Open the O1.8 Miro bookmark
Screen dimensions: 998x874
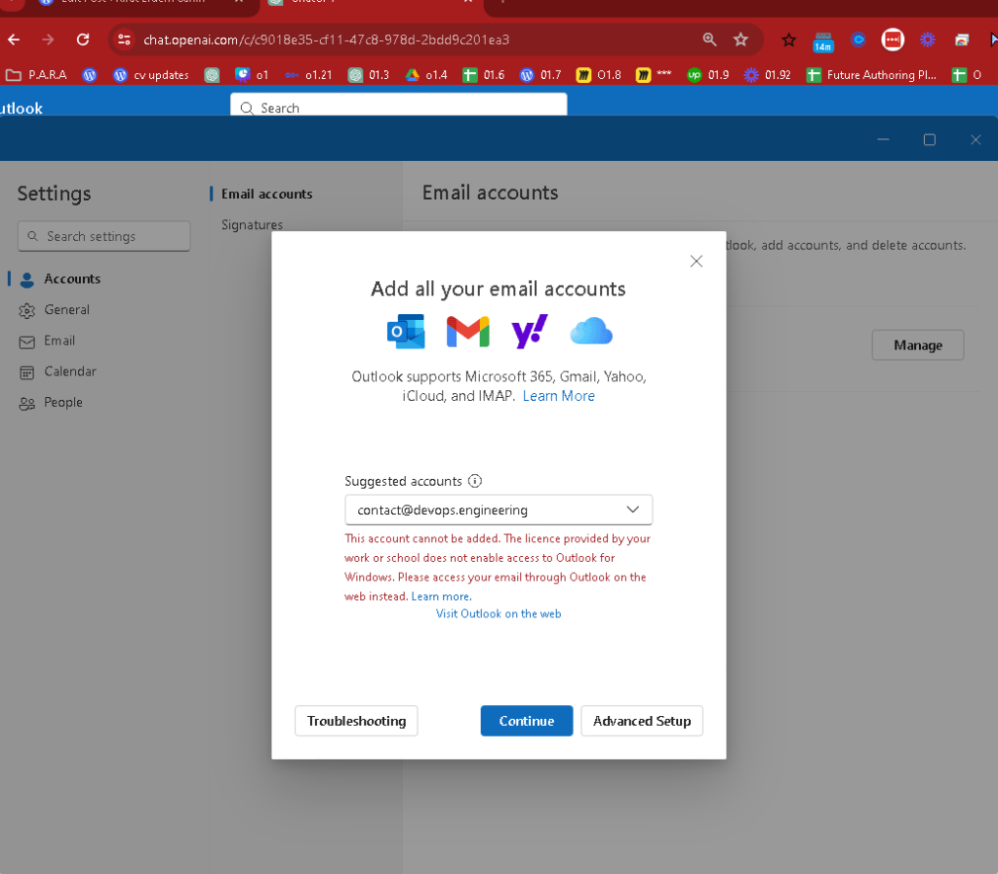click(598, 75)
